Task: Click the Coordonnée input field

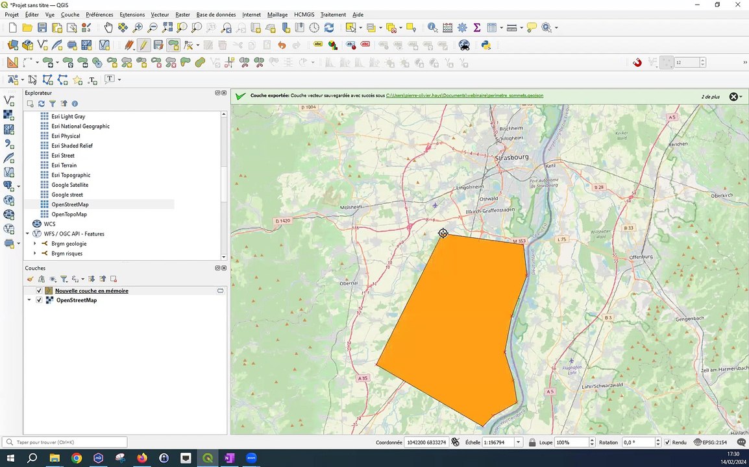Action: click(x=426, y=442)
